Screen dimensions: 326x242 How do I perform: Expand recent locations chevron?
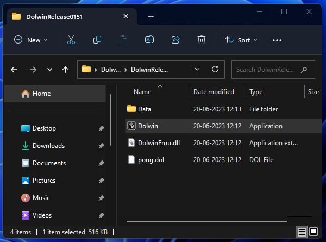click(x=49, y=70)
